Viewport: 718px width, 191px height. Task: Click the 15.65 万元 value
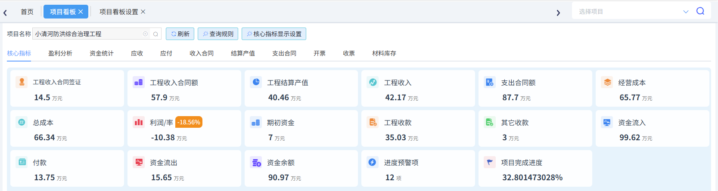168,178
